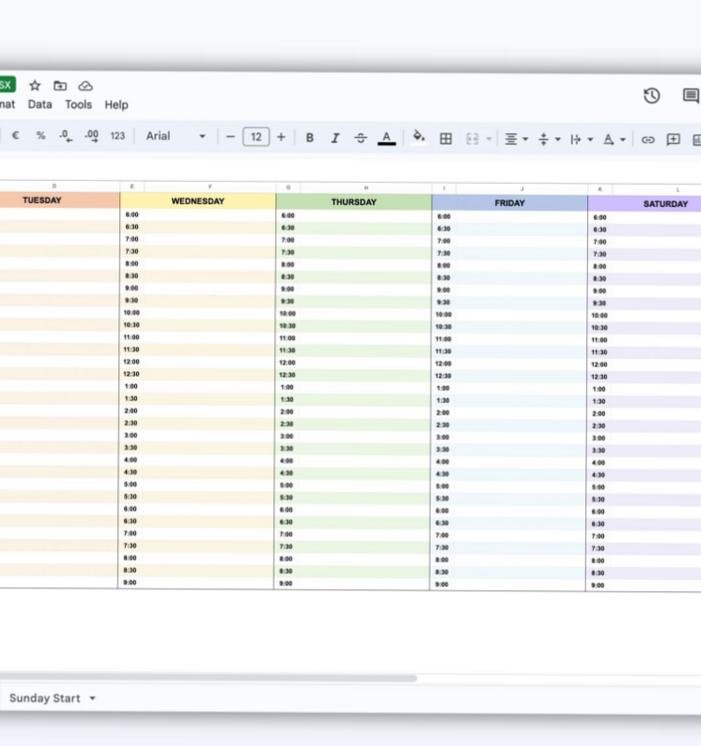701x746 pixels.
Task: Select column F header
Action: click(x=210, y=186)
